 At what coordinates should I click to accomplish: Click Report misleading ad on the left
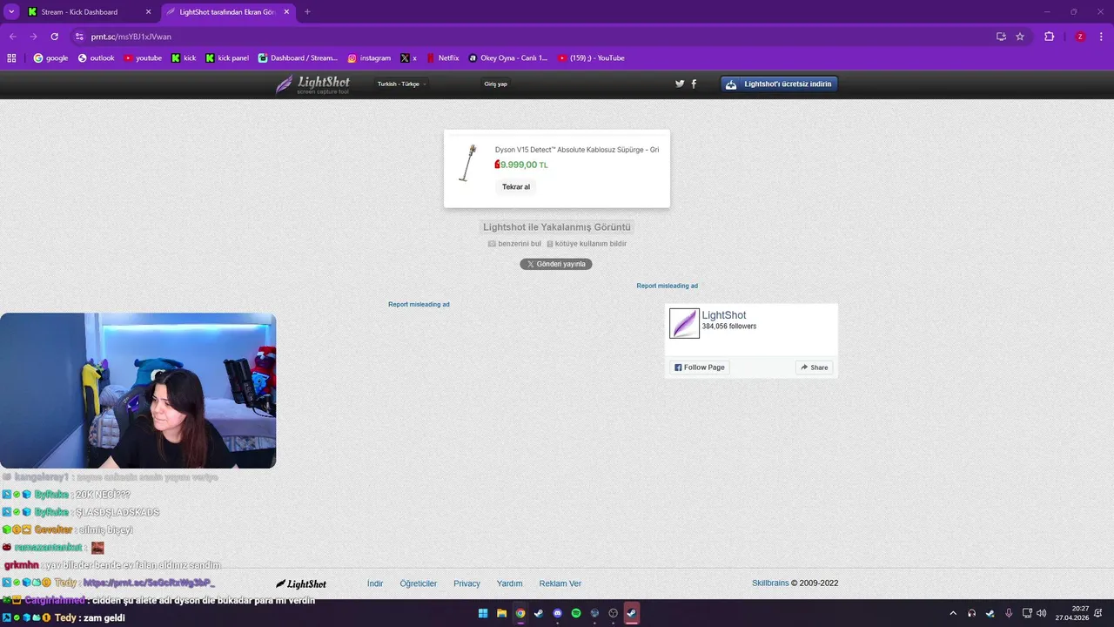419,304
